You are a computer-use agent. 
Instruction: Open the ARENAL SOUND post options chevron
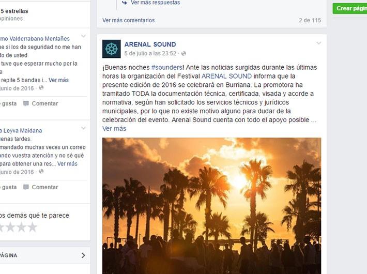click(x=318, y=43)
